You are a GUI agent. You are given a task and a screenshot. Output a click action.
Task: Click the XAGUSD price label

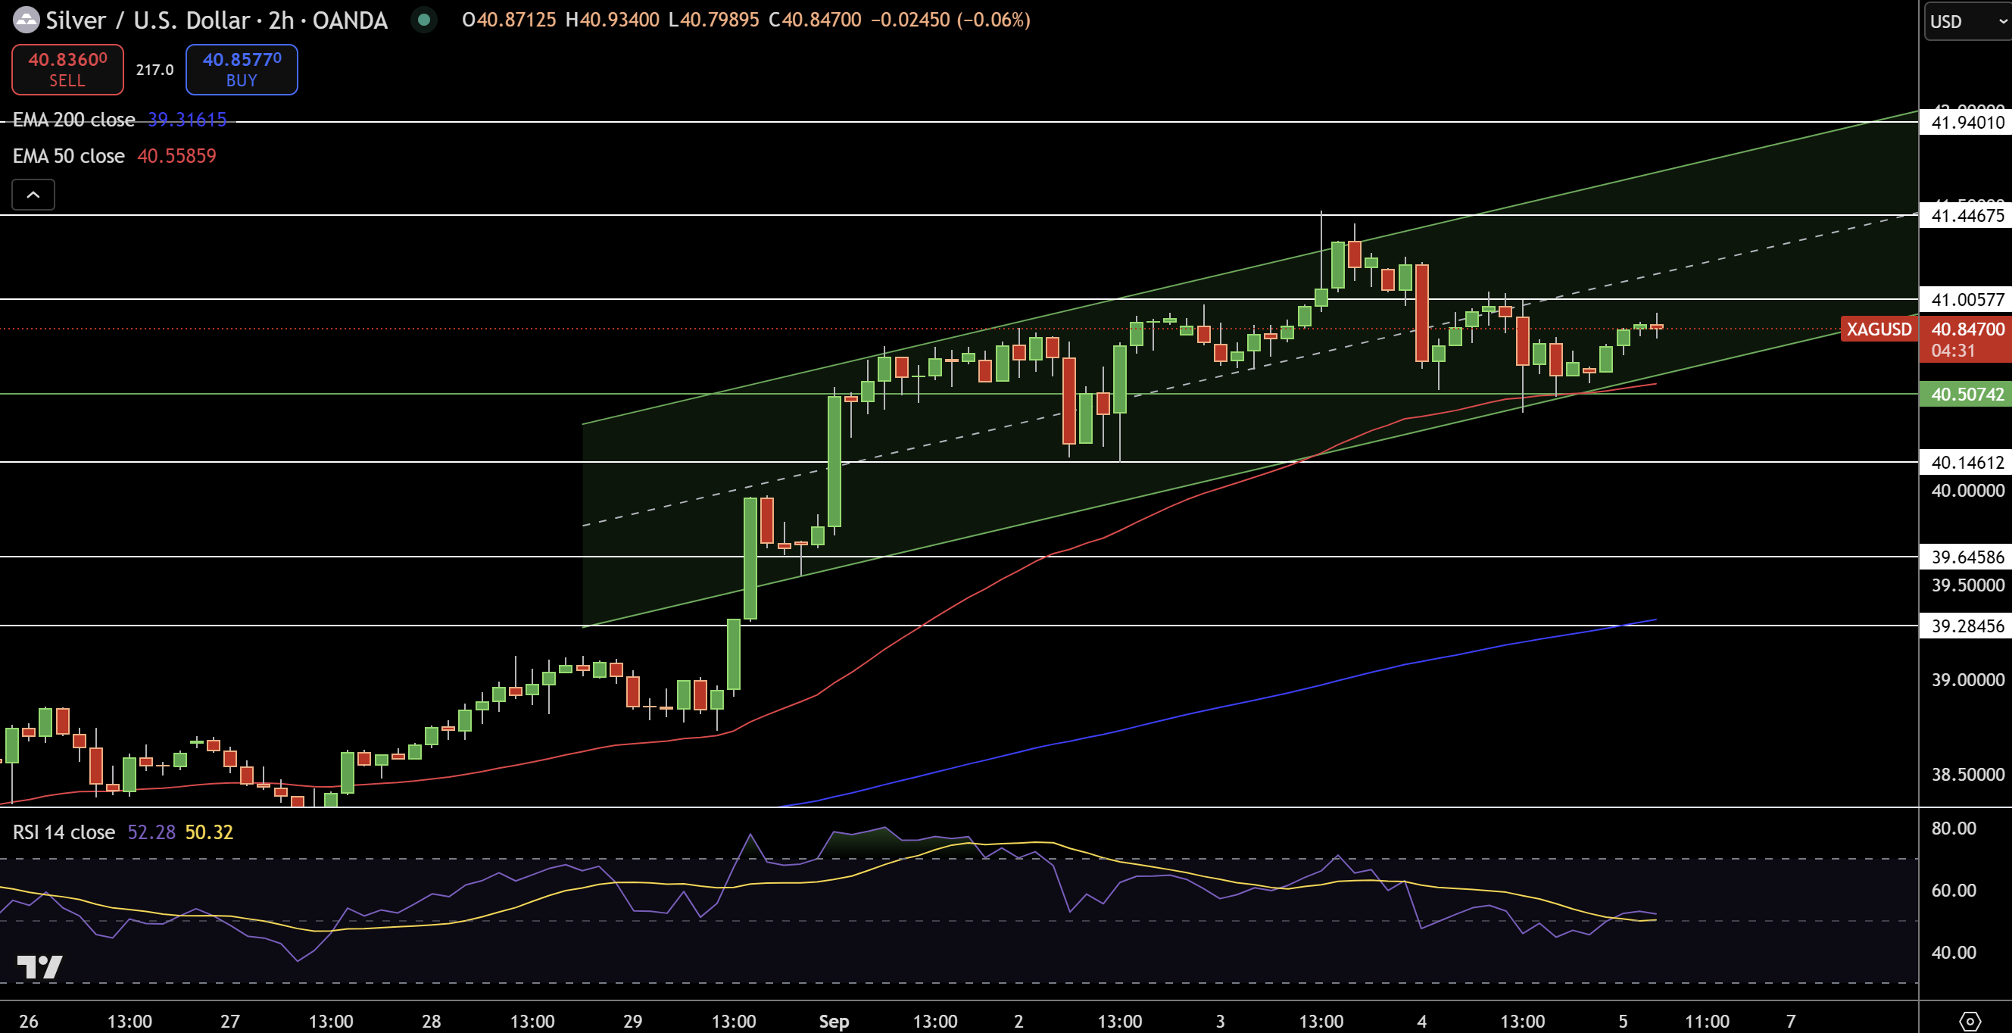pos(1879,329)
